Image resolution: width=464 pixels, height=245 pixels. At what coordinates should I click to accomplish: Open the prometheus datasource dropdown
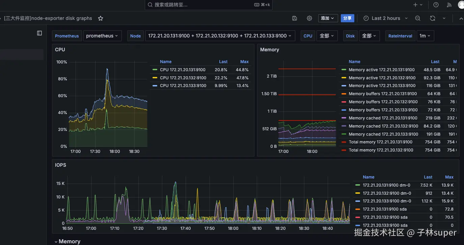coord(102,36)
